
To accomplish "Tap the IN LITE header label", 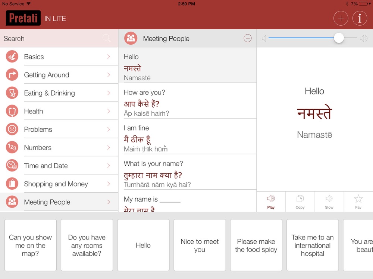I will [x=55, y=19].
